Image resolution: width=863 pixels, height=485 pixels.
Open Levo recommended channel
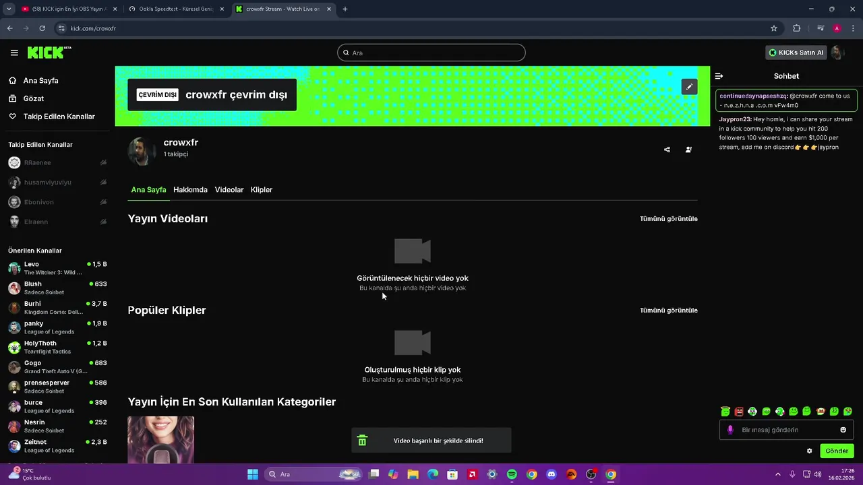(x=57, y=268)
